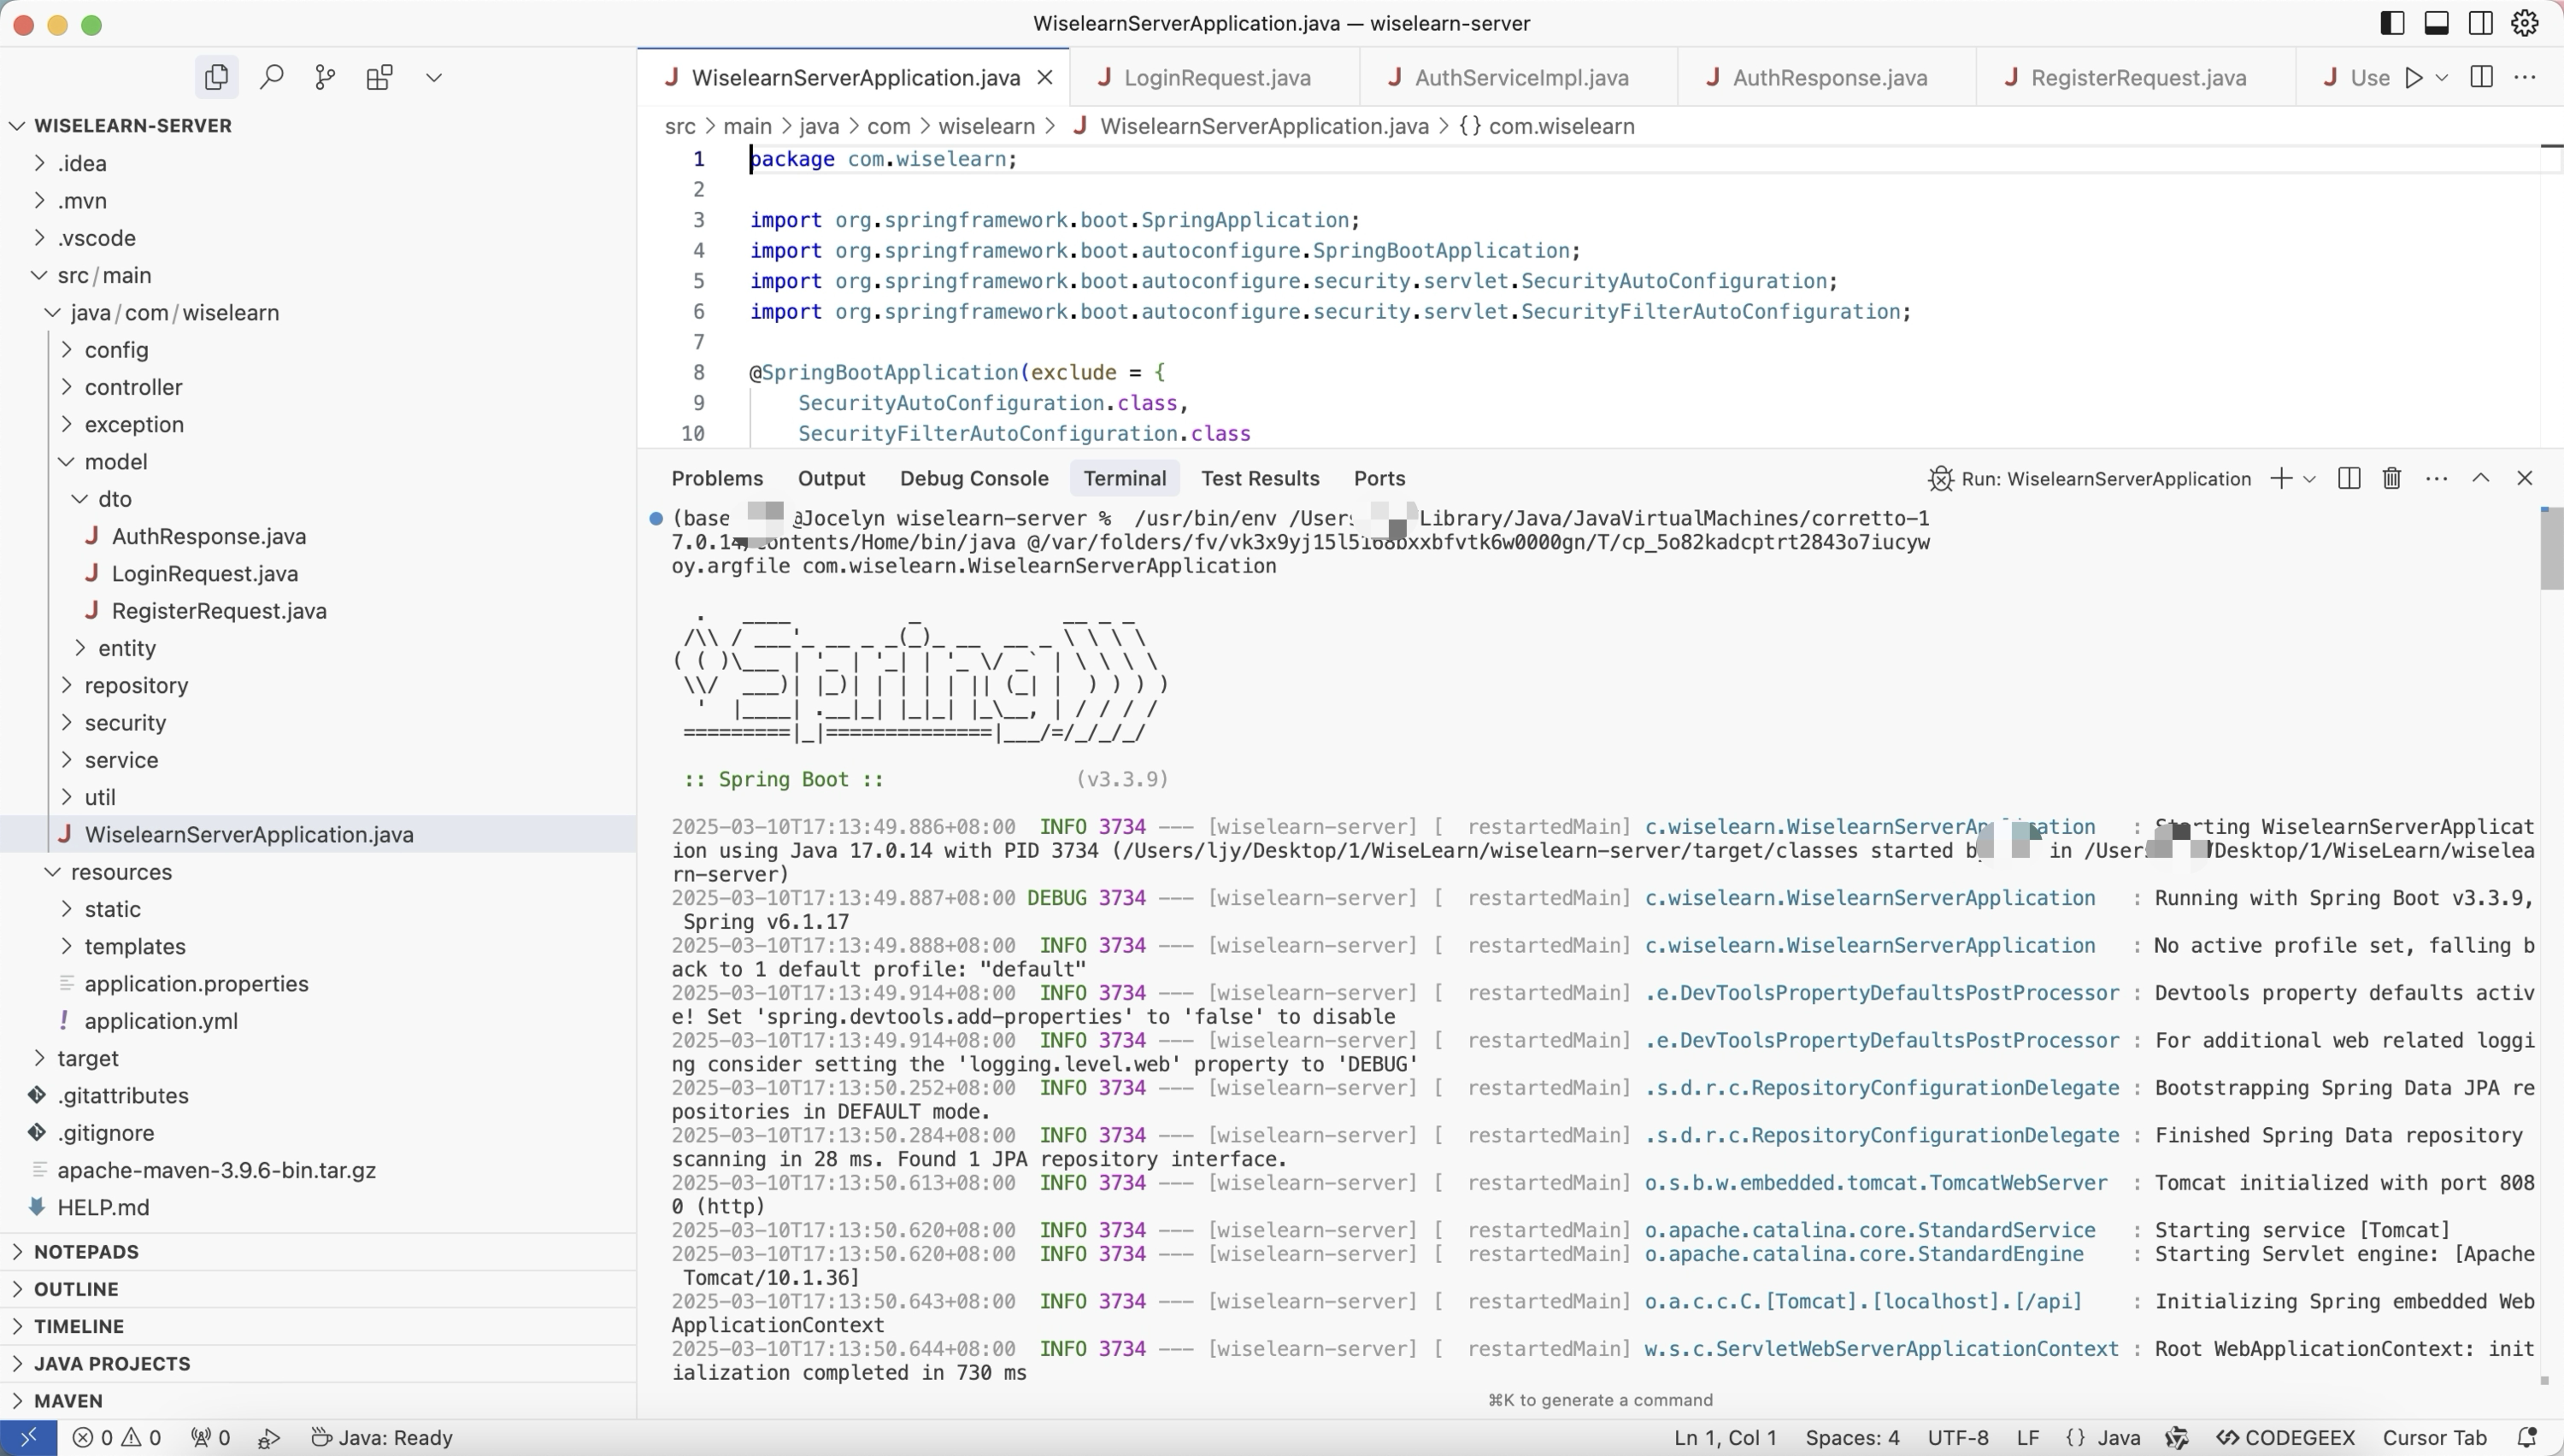Screen dimensions: 2564x1456
Task: Open the Test Results tab
Action: 1260,479
